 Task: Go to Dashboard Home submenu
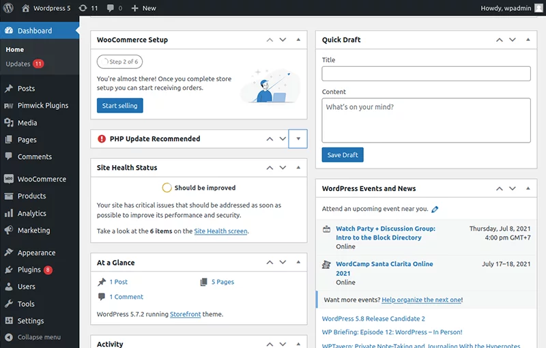click(x=14, y=49)
